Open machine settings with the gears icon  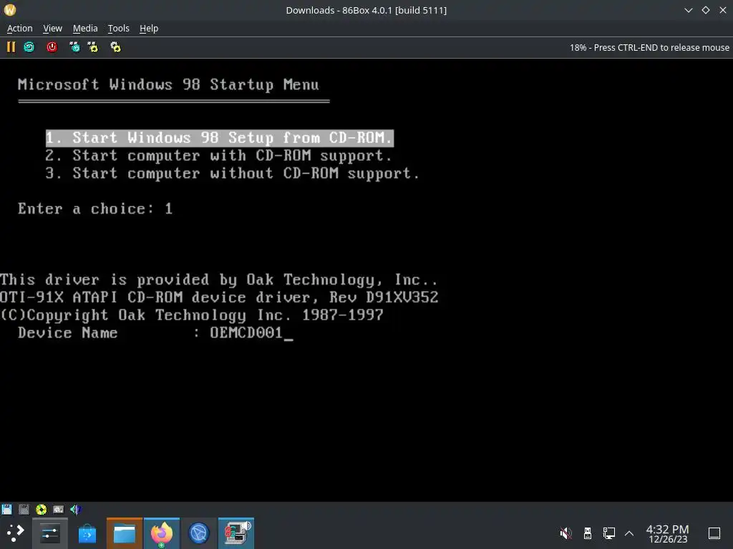115,47
